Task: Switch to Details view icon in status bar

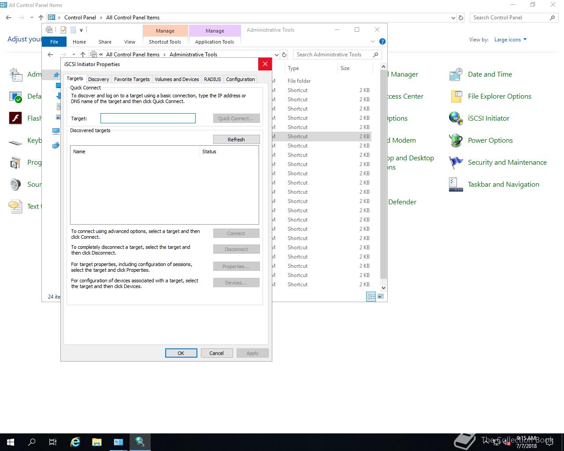Action: [371, 296]
